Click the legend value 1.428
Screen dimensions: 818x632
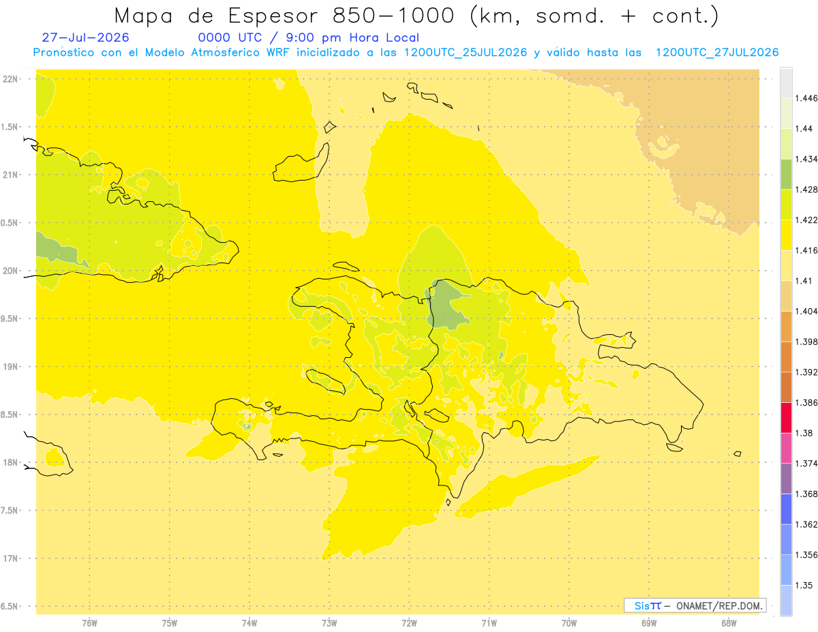[x=806, y=190]
